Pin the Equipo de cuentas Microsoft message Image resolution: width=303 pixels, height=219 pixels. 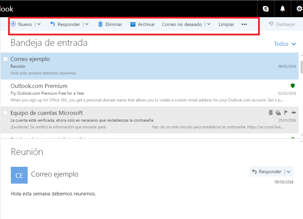[293, 113]
